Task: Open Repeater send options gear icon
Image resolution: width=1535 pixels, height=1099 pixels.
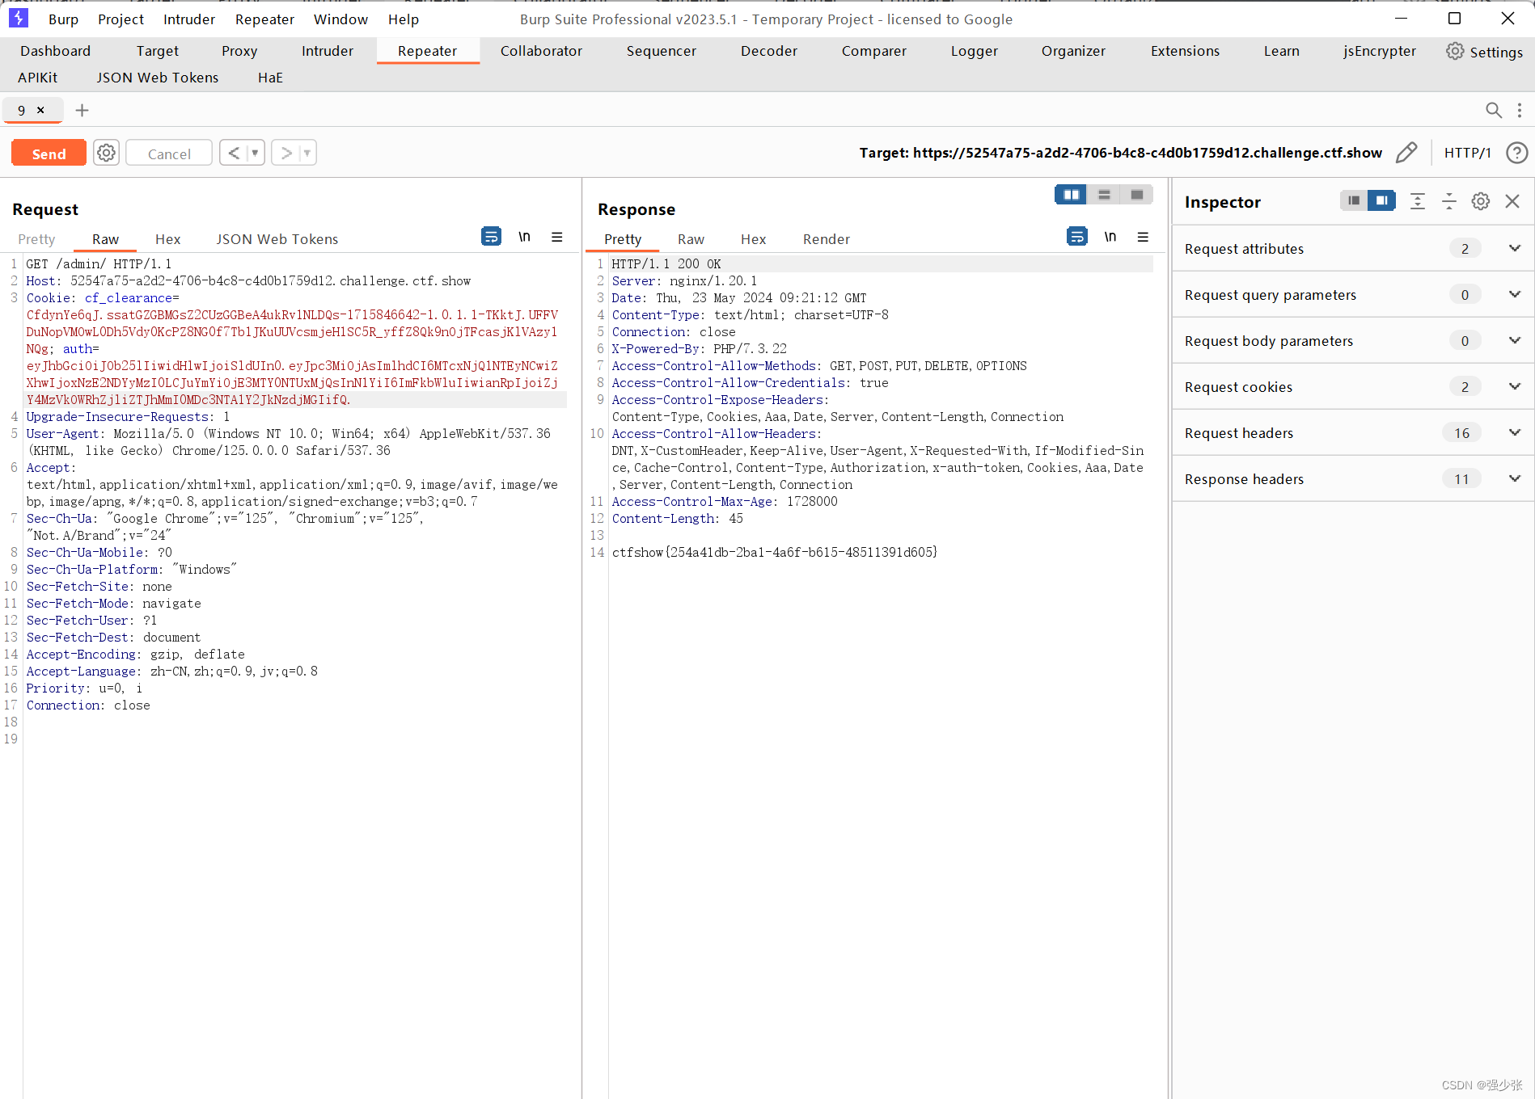Action: 106,153
